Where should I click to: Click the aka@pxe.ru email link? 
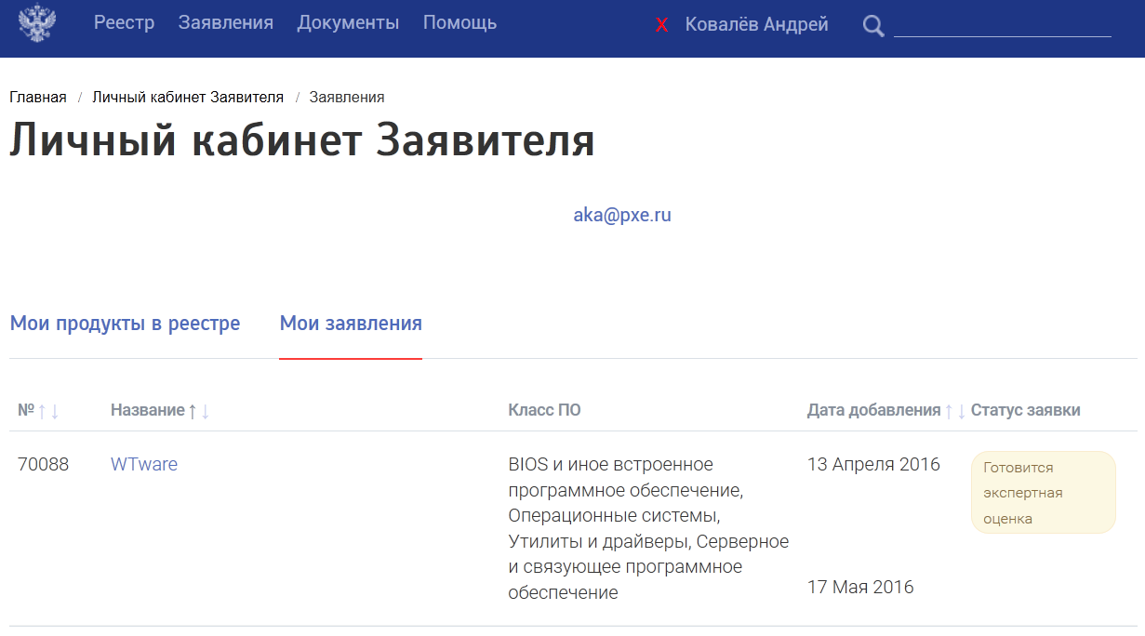pyautogui.click(x=621, y=215)
